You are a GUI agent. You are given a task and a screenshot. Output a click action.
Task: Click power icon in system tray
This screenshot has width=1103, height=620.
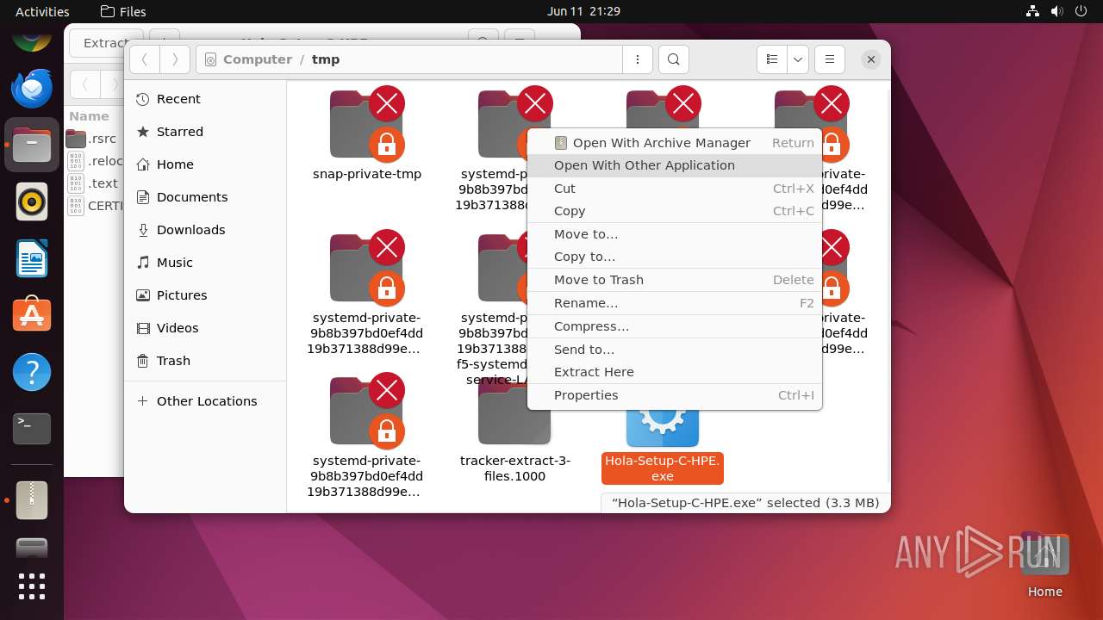(x=1081, y=11)
